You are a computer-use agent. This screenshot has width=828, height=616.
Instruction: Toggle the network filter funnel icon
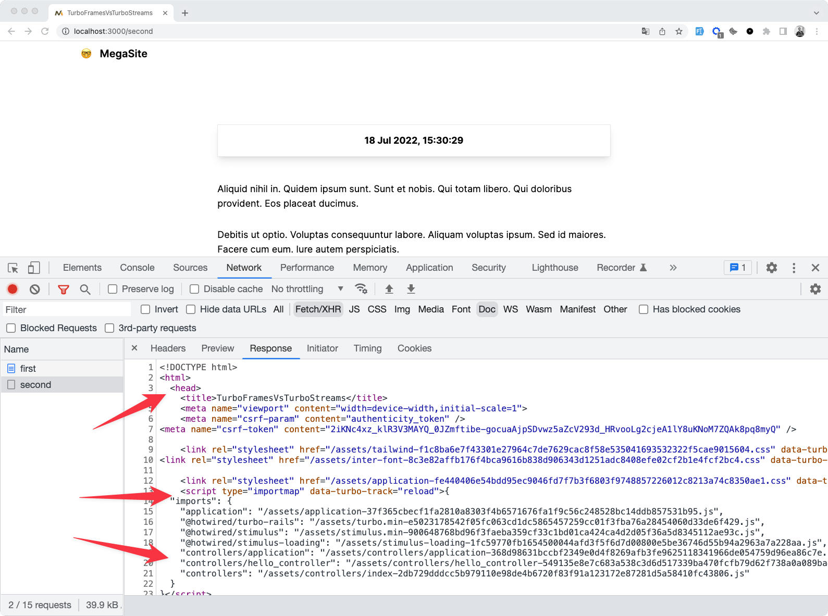pos(64,289)
